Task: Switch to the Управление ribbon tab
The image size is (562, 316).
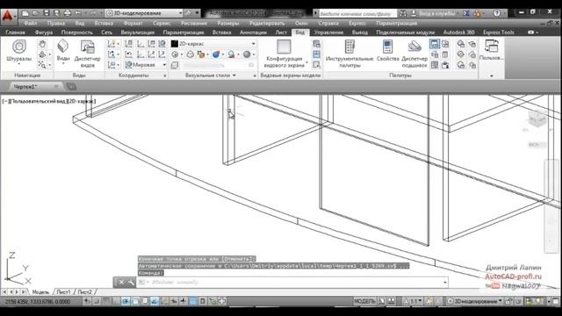Action: pyautogui.click(x=328, y=32)
